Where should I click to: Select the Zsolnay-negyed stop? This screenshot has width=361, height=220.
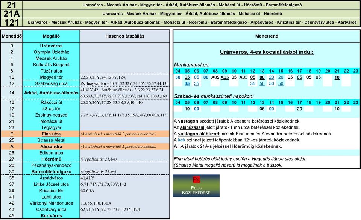pyautogui.click(x=51, y=115)
